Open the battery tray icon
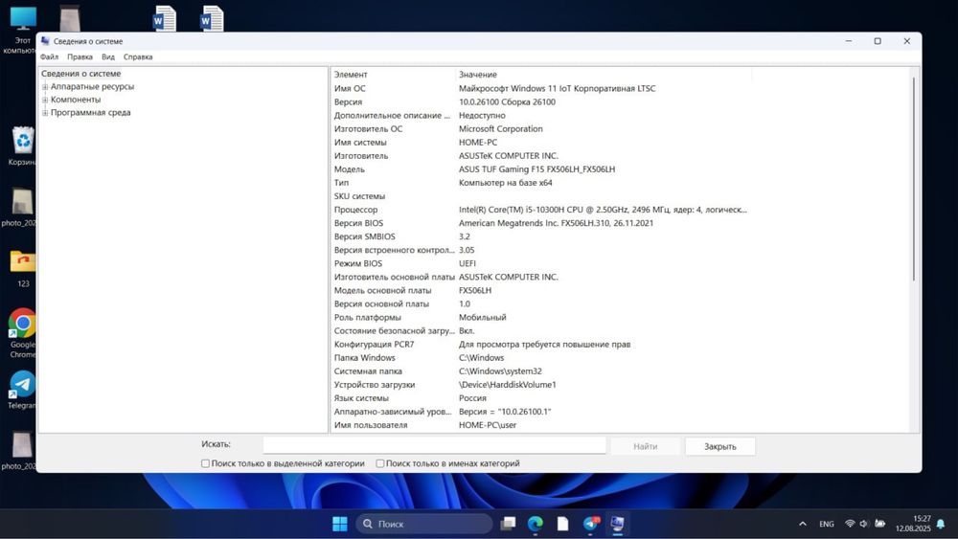 click(x=879, y=524)
